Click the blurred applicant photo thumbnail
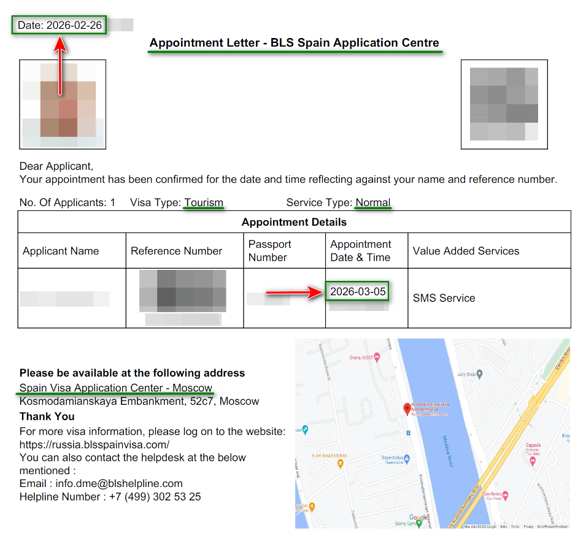This screenshot has width=586, height=552. 63,105
